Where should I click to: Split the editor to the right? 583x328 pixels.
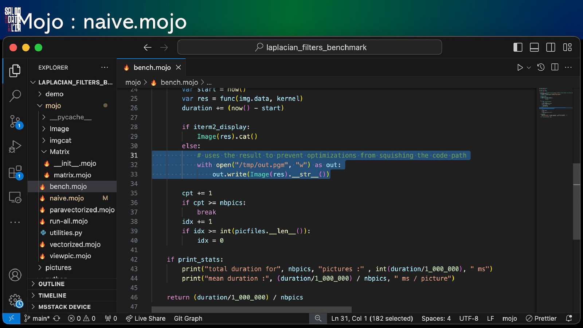pos(555,67)
